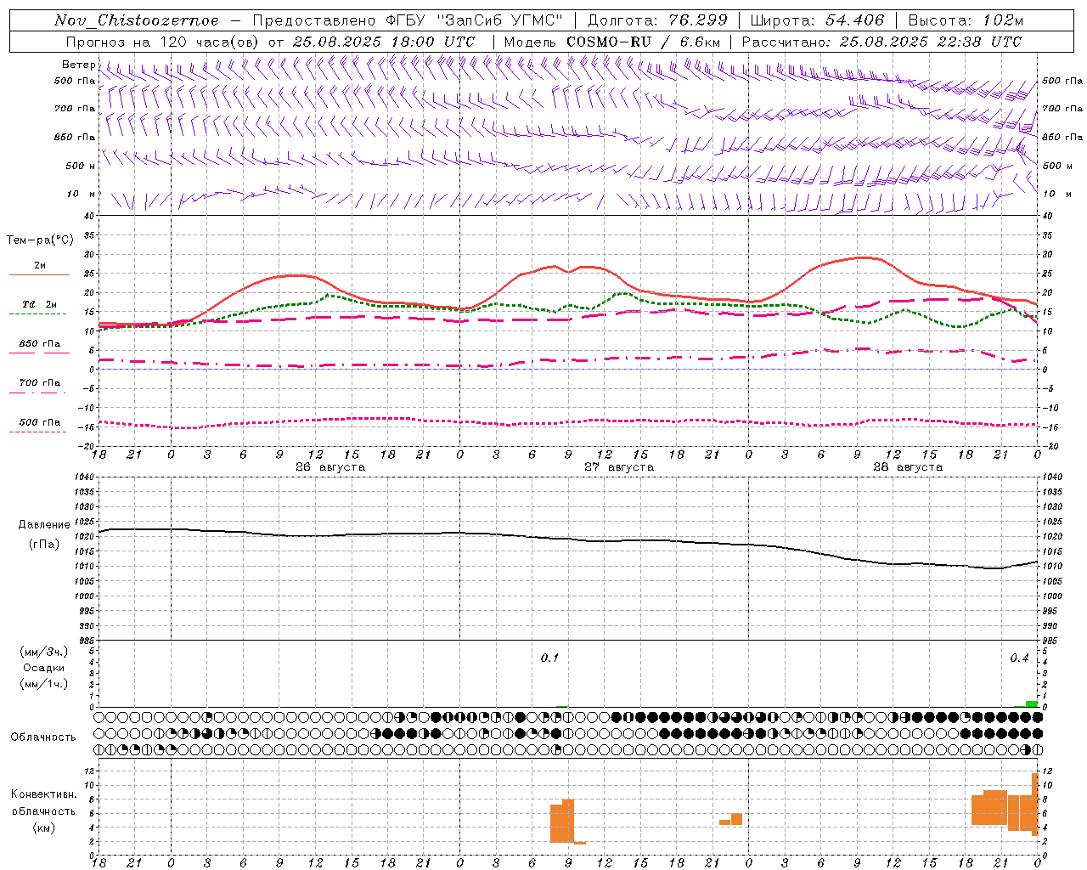Click the Ветер wind panel label

tap(79, 65)
